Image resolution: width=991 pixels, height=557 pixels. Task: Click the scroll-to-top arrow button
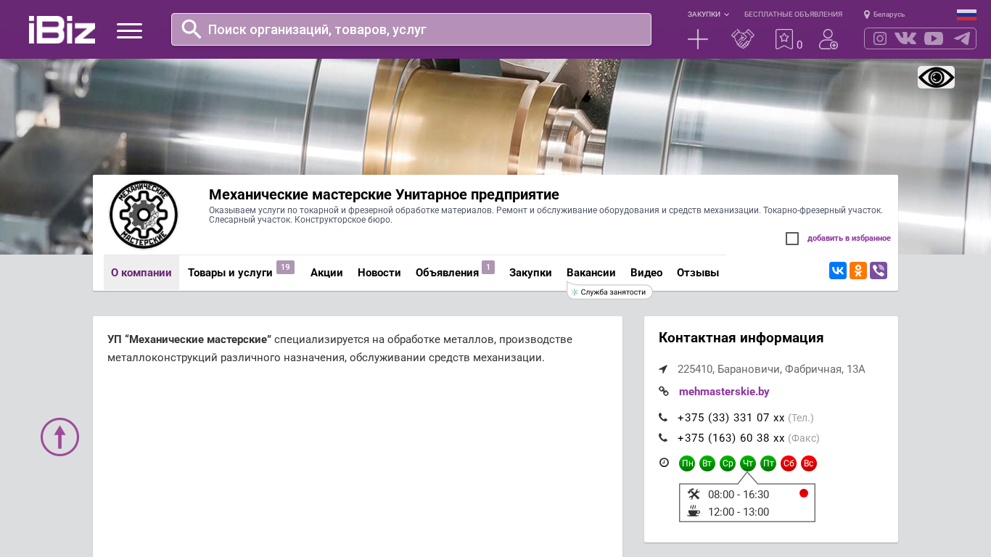click(x=59, y=437)
